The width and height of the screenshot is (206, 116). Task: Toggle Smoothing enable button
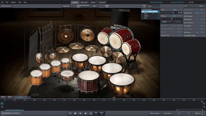pyautogui.click(x=201, y=32)
